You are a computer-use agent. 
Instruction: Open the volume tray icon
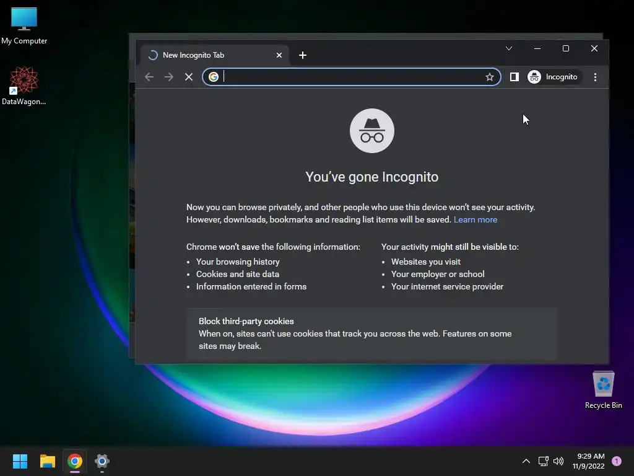coord(558,461)
